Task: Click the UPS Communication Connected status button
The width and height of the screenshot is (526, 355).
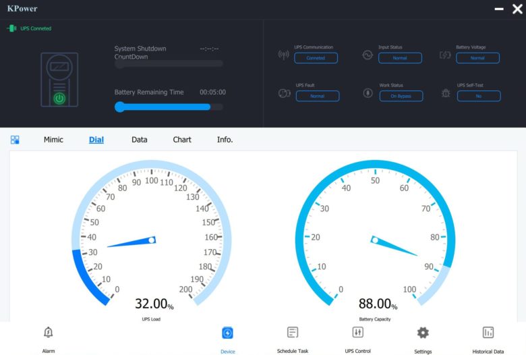Action: (x=316, y=58)
